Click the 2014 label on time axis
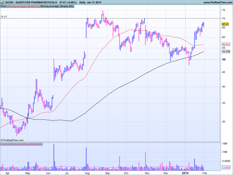The image size is (233, 175). point(185,173)
